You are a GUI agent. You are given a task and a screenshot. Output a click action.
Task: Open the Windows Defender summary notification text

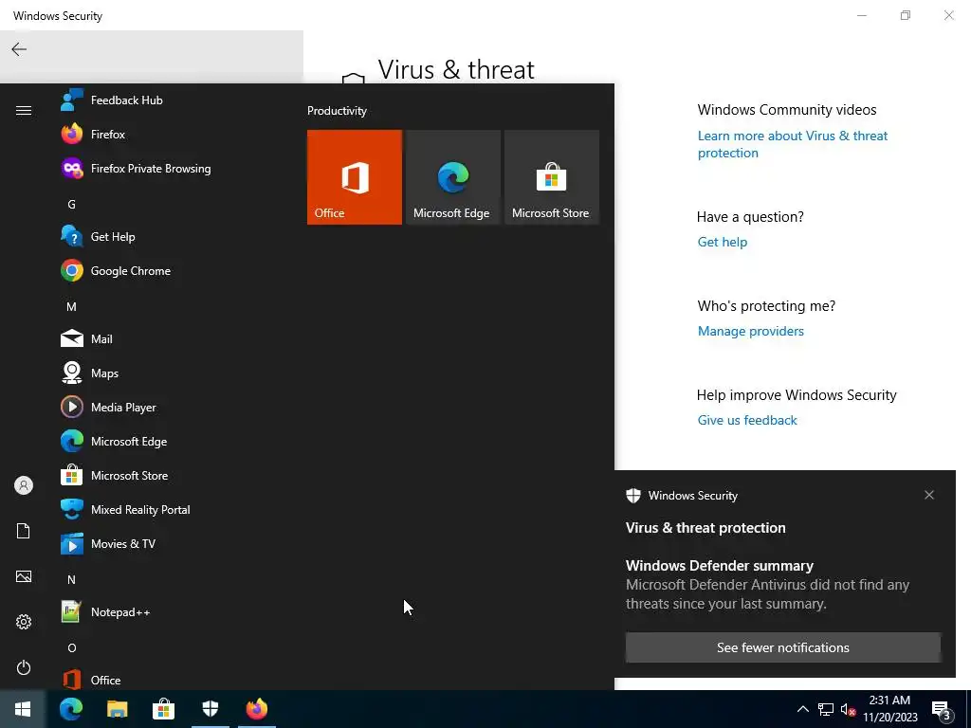click(x=767, y=585)
